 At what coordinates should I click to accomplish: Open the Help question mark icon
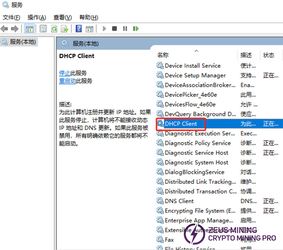pyautogui.click(x=79, y=29)
